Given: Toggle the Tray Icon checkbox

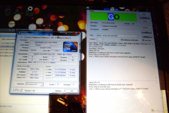Looking at the screenshot, I should (x=143, y=40).
